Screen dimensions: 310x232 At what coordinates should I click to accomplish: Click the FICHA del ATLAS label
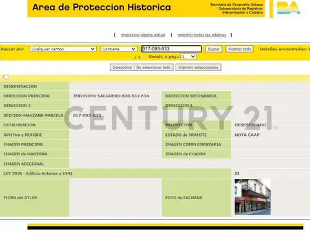pos(20,198)
